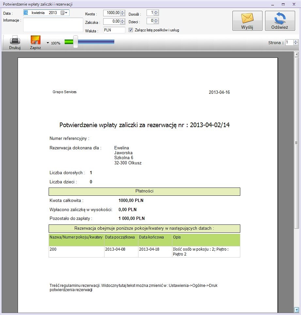Screen dimensions: 301x315
Task: Select month kwietnia in date field
Action: 38,13
